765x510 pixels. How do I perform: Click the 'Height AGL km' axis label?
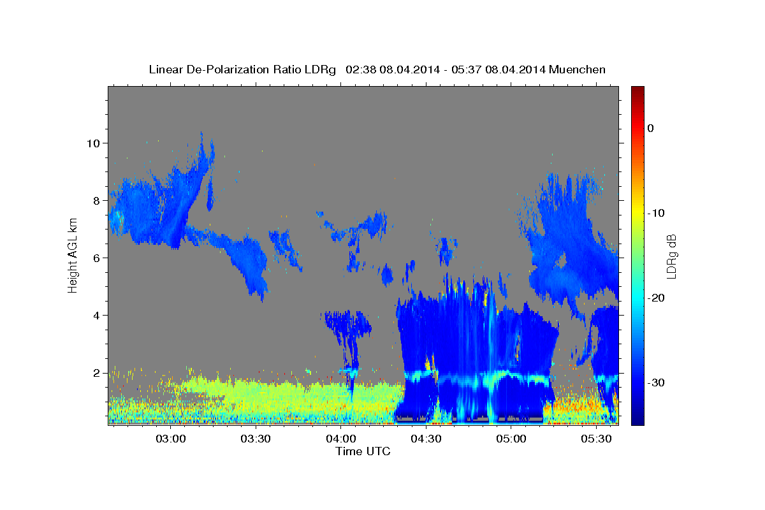[73, 256]
